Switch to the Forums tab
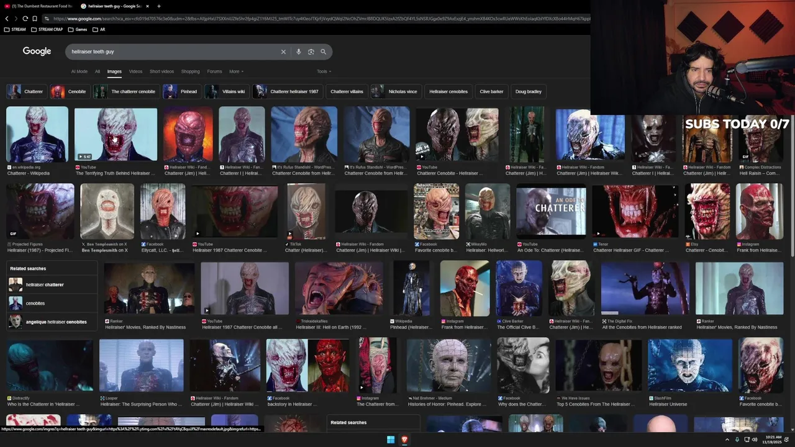This screenshot has width=795, height=447. pyautogui.click(x=214, y=71)
